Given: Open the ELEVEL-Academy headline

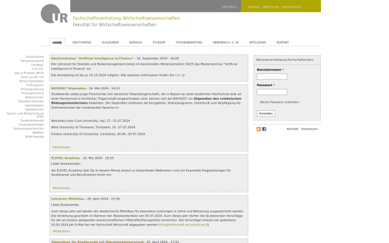Looking at the screenshot, I should pos(65,158).
